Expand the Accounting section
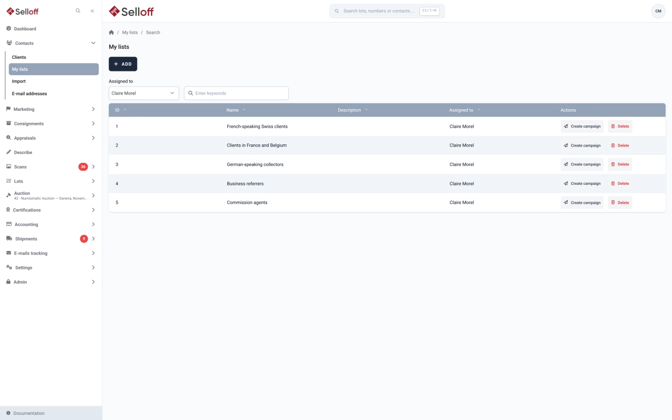This screenshot has height=420, width=672. point(51,224)
